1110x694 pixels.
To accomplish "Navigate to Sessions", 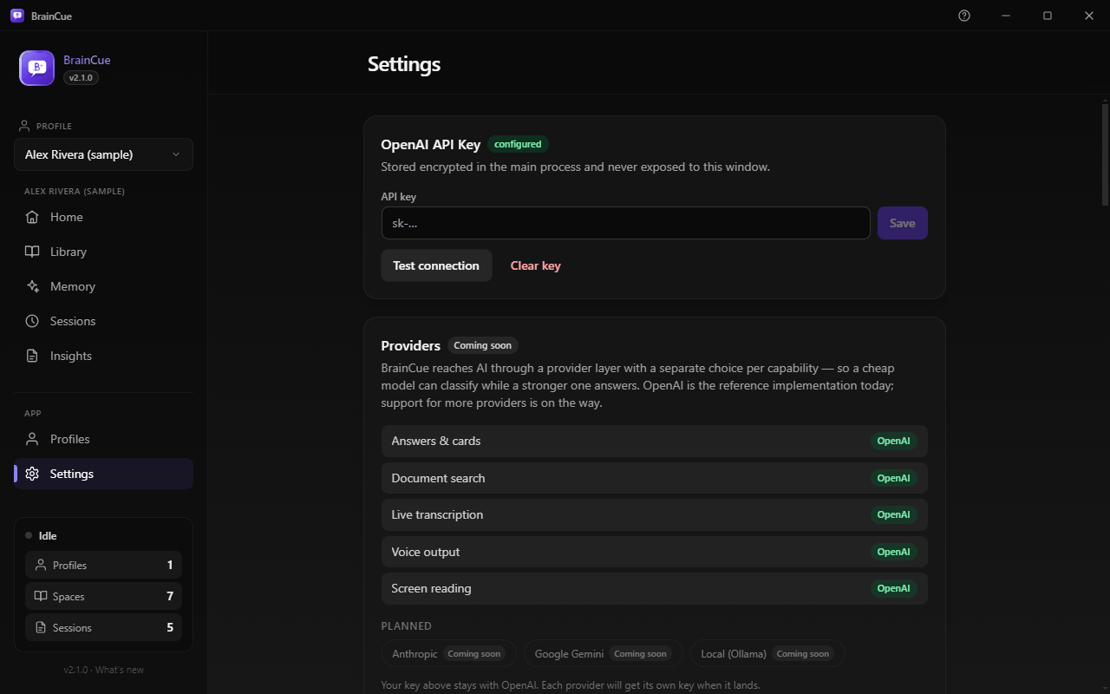I will 103,321.
